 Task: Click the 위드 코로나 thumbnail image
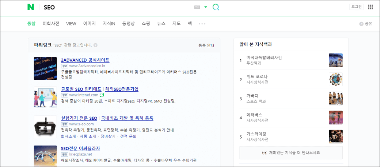click(x=336, y=79)
